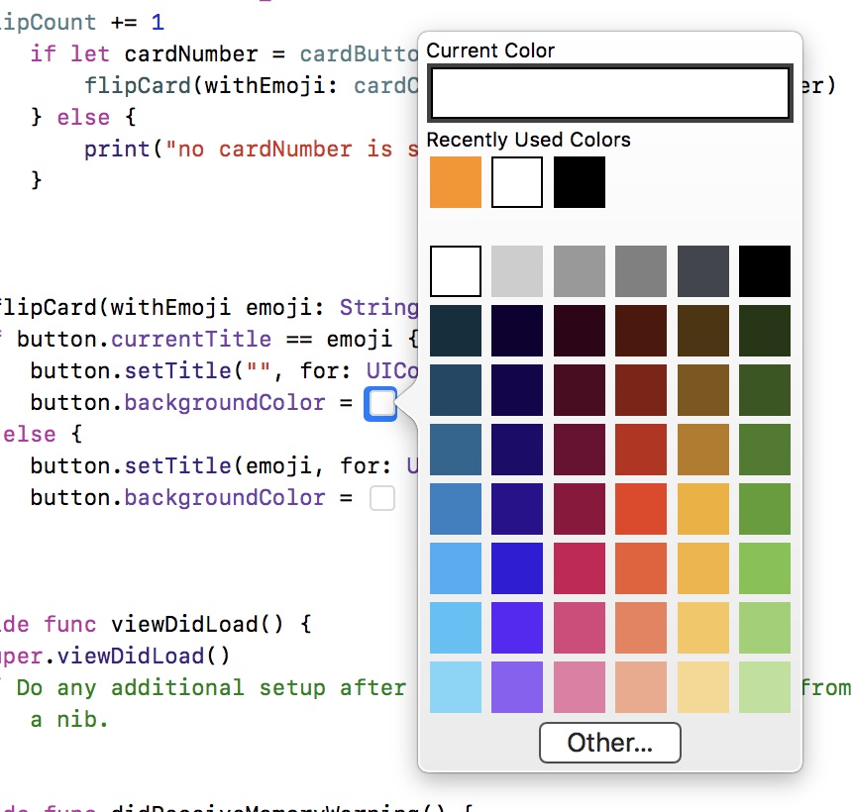
Task: Select the black swatch in the grayscale row
Action: click(765, 271)
